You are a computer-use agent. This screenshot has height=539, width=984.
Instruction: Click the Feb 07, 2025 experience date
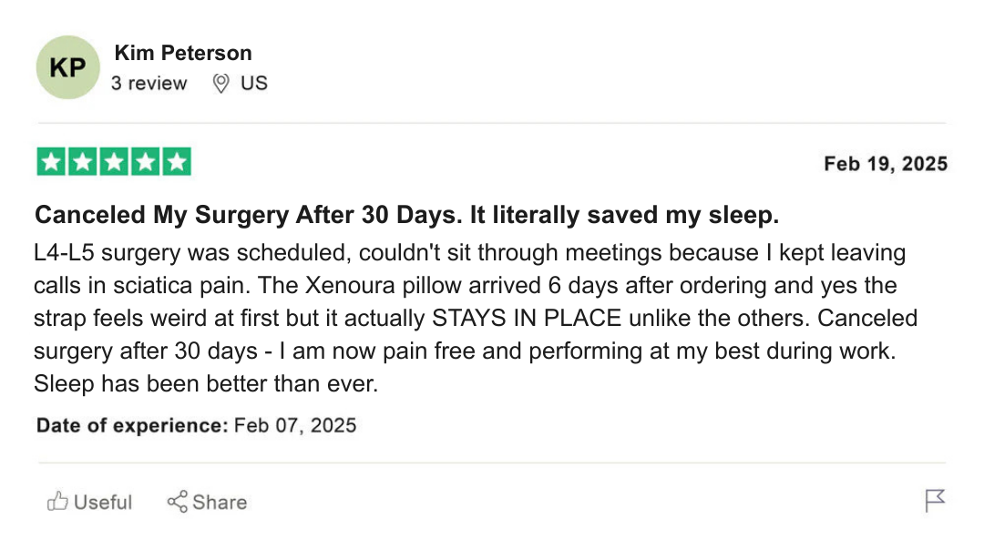(x=295, y=425)
